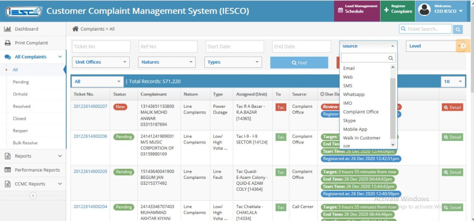Viewport: 474px width, 221px height.
Task: Select Skype from source list
Action: point(365,120)
